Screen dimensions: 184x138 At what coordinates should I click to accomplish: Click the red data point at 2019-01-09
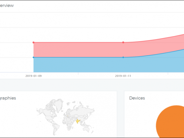point(33,42)
